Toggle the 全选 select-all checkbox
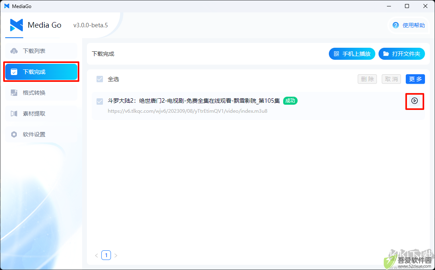The width and height of the screenshot is (435, 270). (x=100, y=79)
